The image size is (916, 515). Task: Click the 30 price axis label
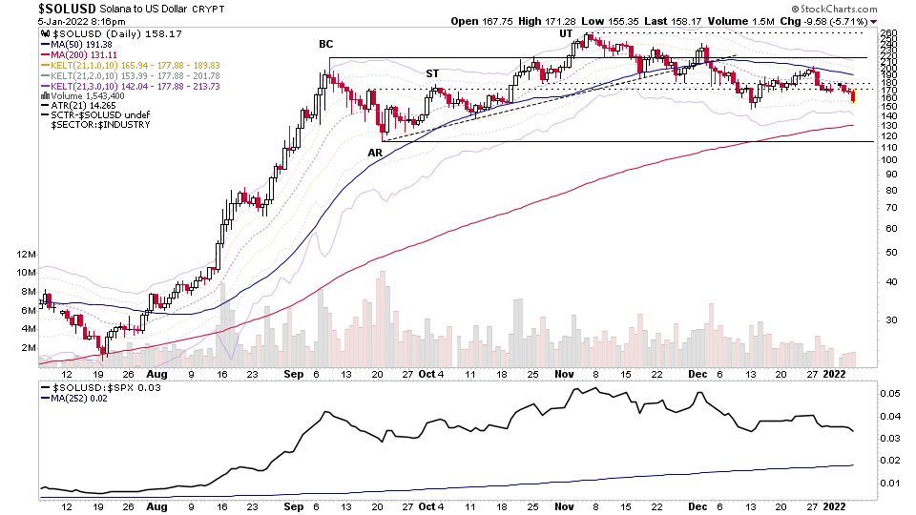(x=891, y=320)
